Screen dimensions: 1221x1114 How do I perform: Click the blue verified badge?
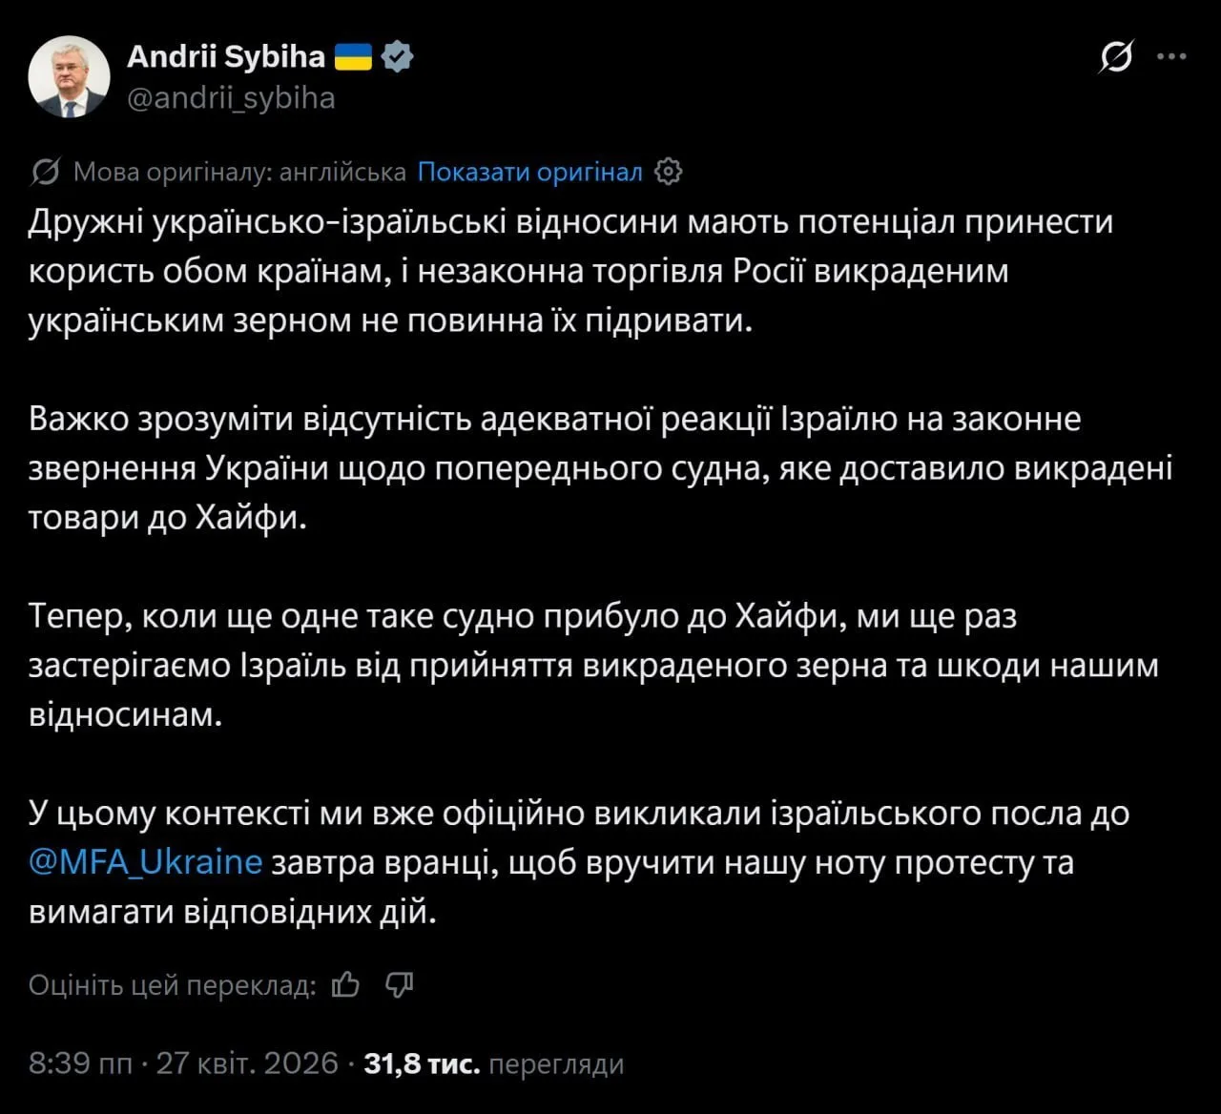(398, 57)
